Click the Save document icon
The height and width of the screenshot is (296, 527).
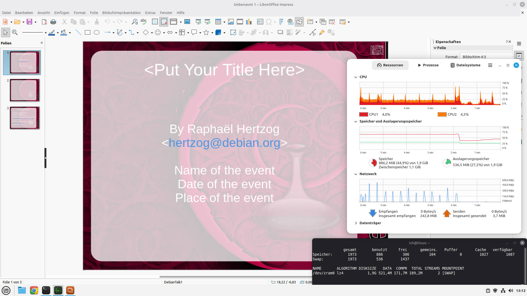[29, 22]
